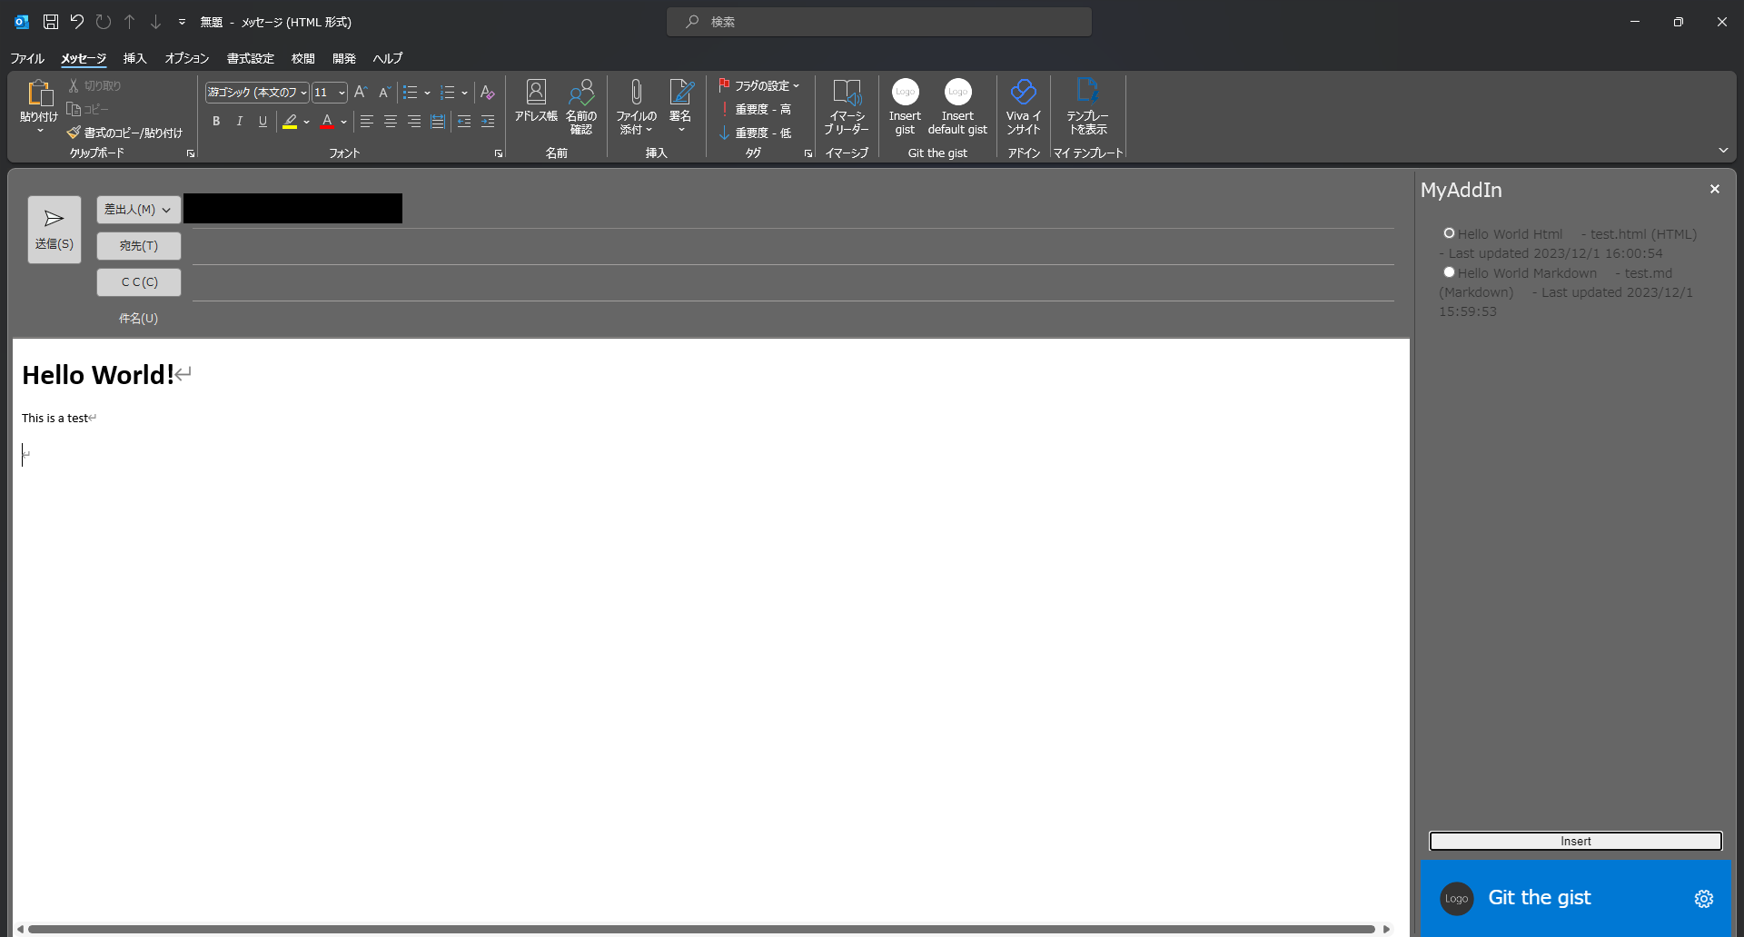The height and width of the screenshot is (937, 1744).
Task: Center-align the text
Action: [x=391, y=122]
